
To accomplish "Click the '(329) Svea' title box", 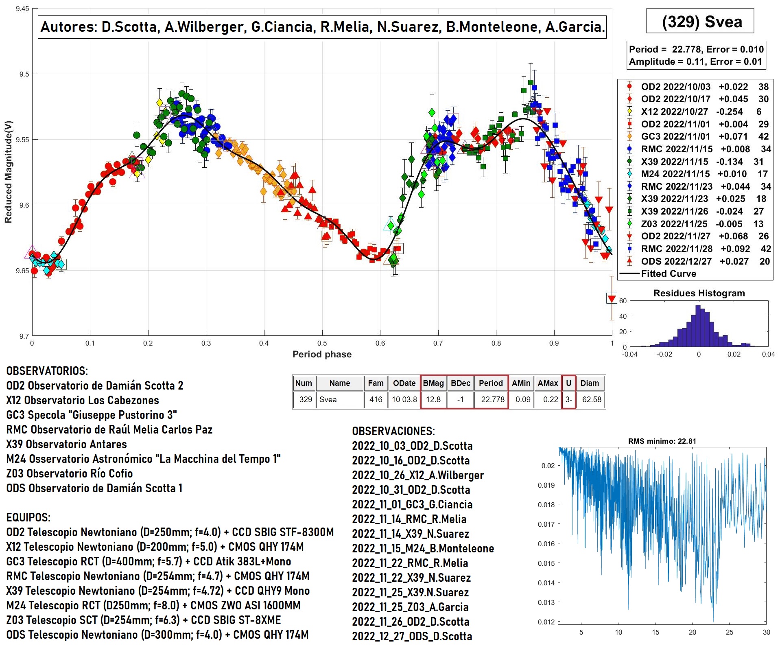I will [699, 21].
